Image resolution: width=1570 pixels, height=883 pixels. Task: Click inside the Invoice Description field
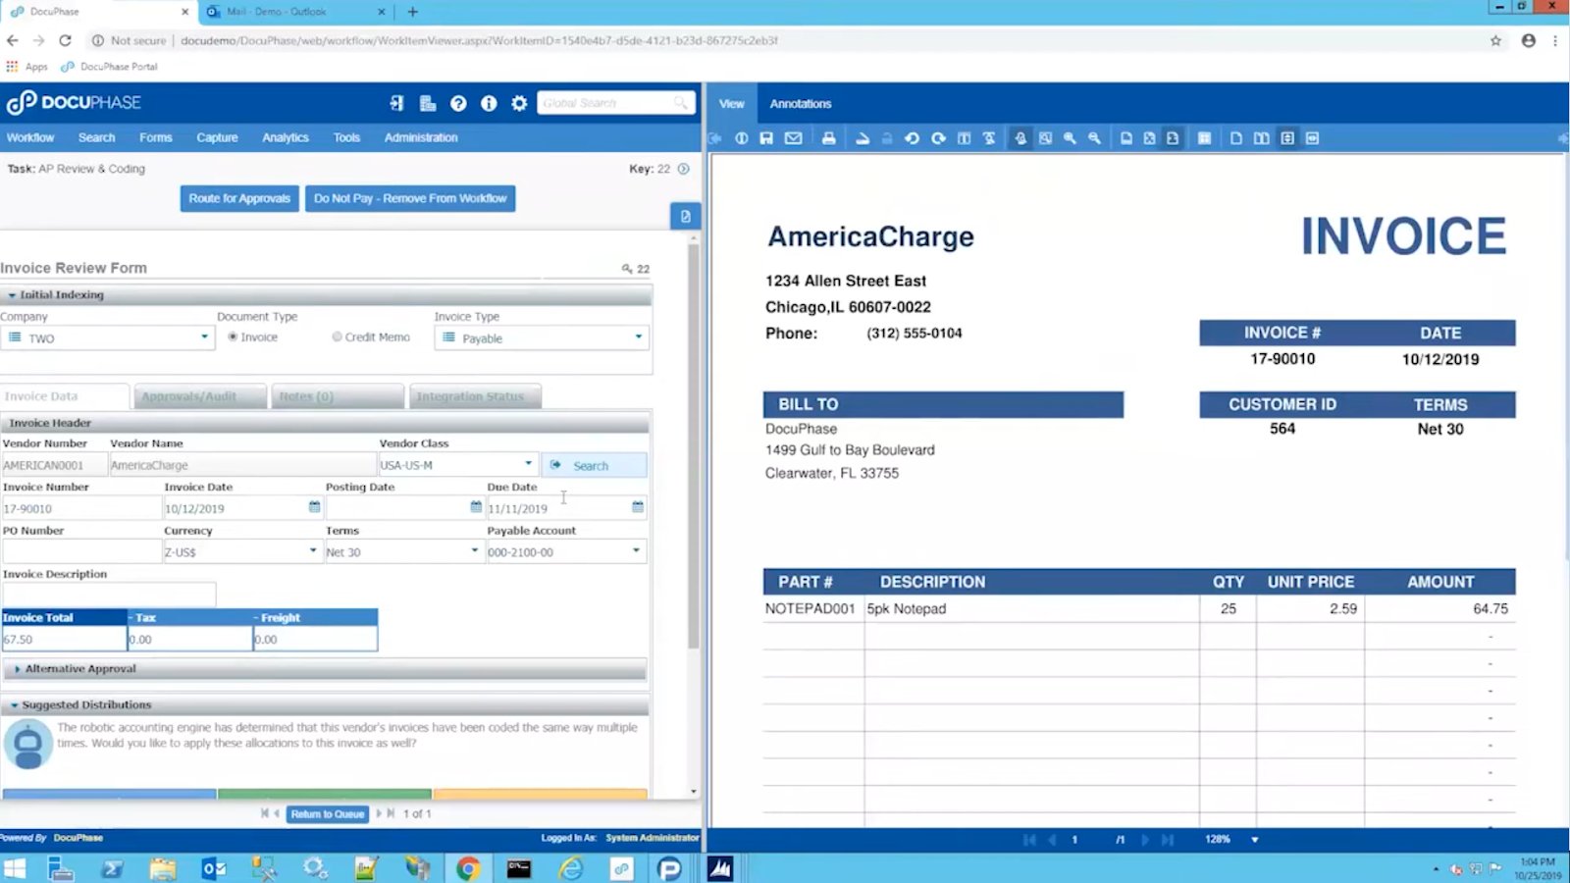coord(110,594)
